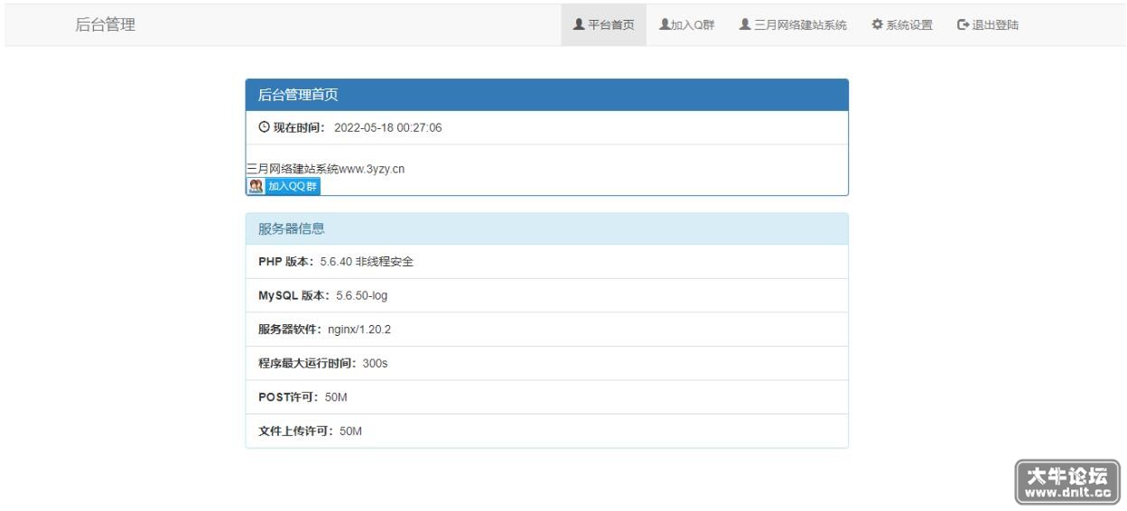Click 退出登陆 to log out
The image size is (1127, 511).
[988, 25]
